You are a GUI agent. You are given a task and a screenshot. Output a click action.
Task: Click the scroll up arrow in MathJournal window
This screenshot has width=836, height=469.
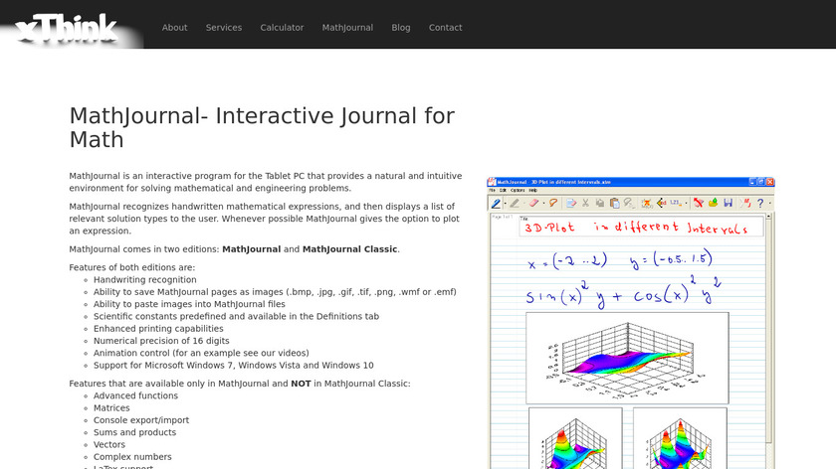[x=768, y=217]
